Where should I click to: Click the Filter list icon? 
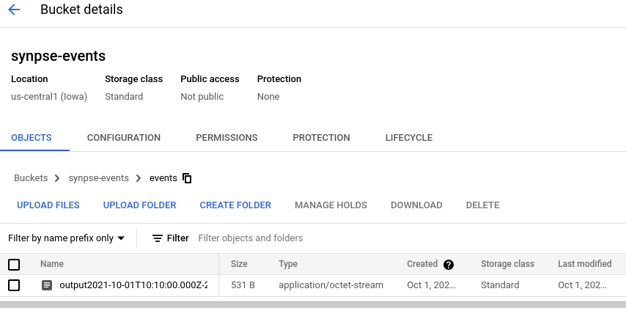tap(158, 238)
